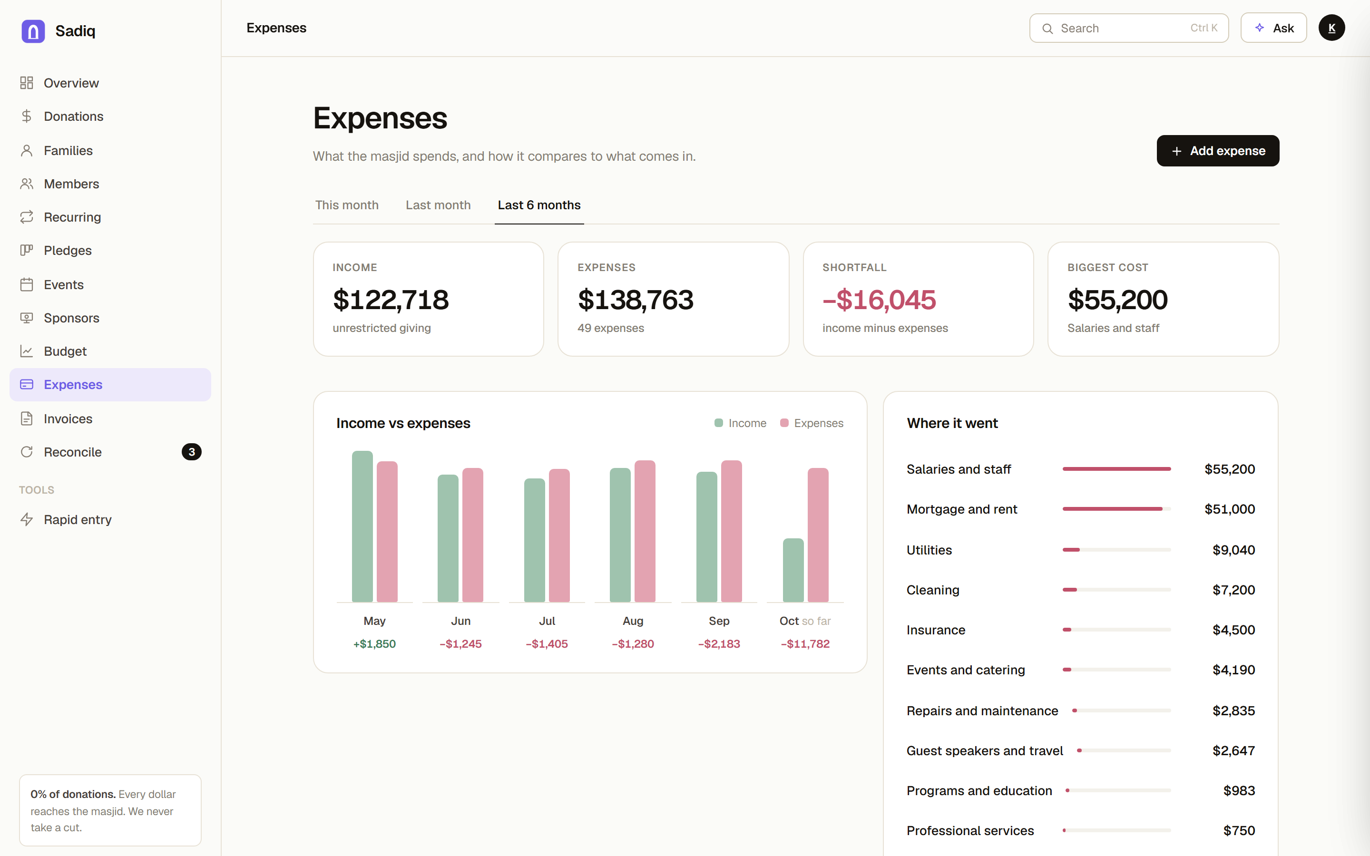Open Donations in the sidebar
The height and width of the screenshot is (856, 1370).
click(110, 116)
